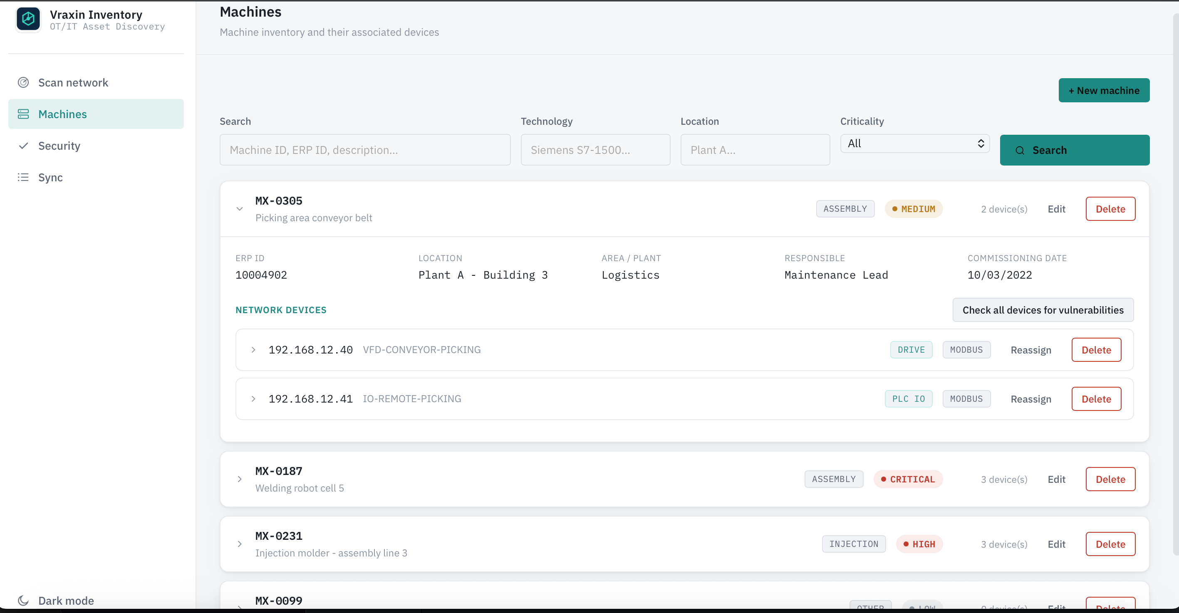This screenshot has height=613, width=1179.
Task: Focus the Machine ID search field
Action: pyautogui.click(x=365, y=150)
